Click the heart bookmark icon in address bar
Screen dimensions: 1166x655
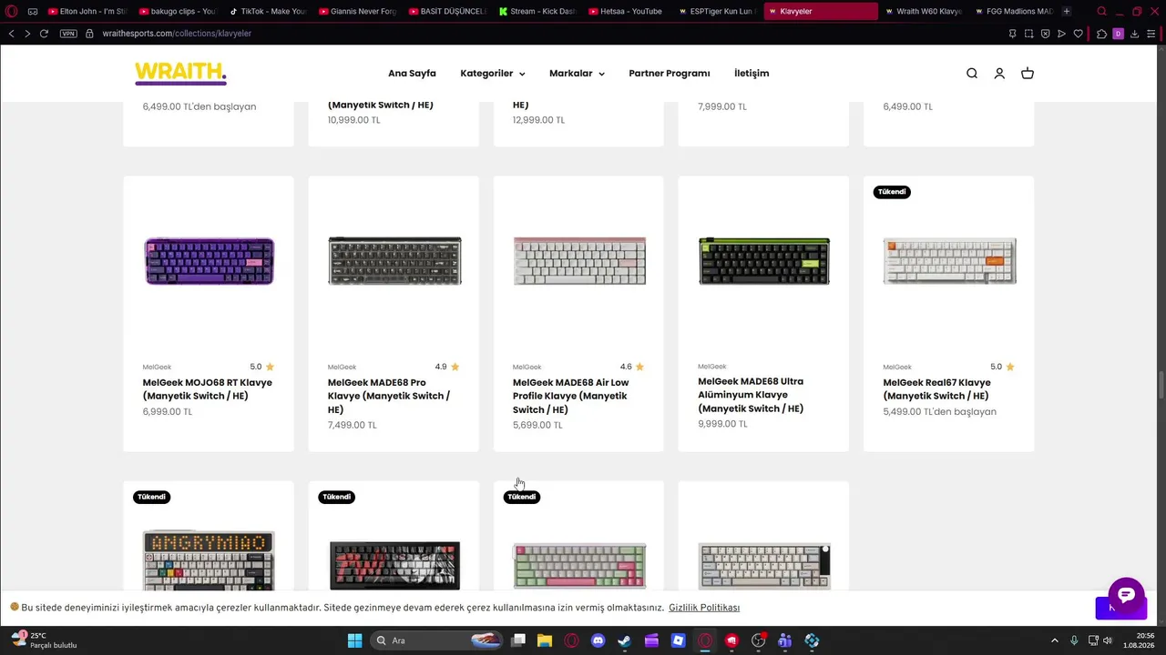tap(1079, 34)
